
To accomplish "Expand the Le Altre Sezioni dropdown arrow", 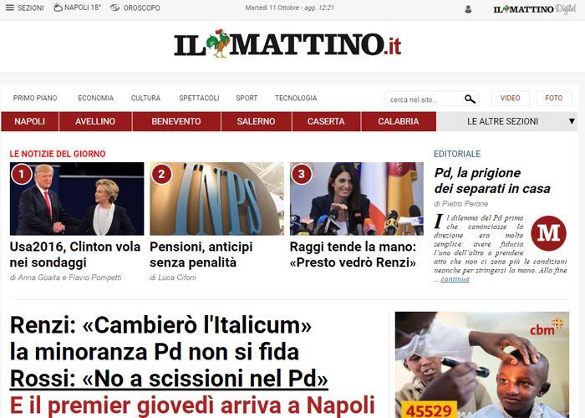I will point(572,121).
